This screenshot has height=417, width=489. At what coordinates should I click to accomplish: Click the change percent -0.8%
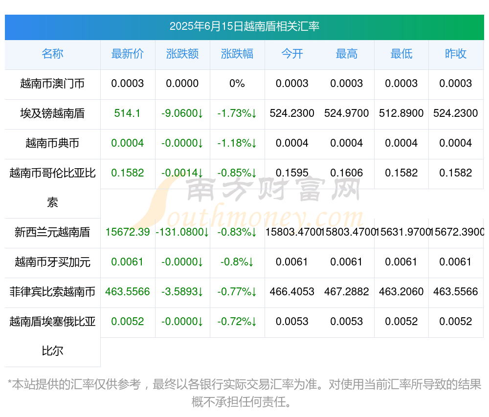tap(237, 262)
